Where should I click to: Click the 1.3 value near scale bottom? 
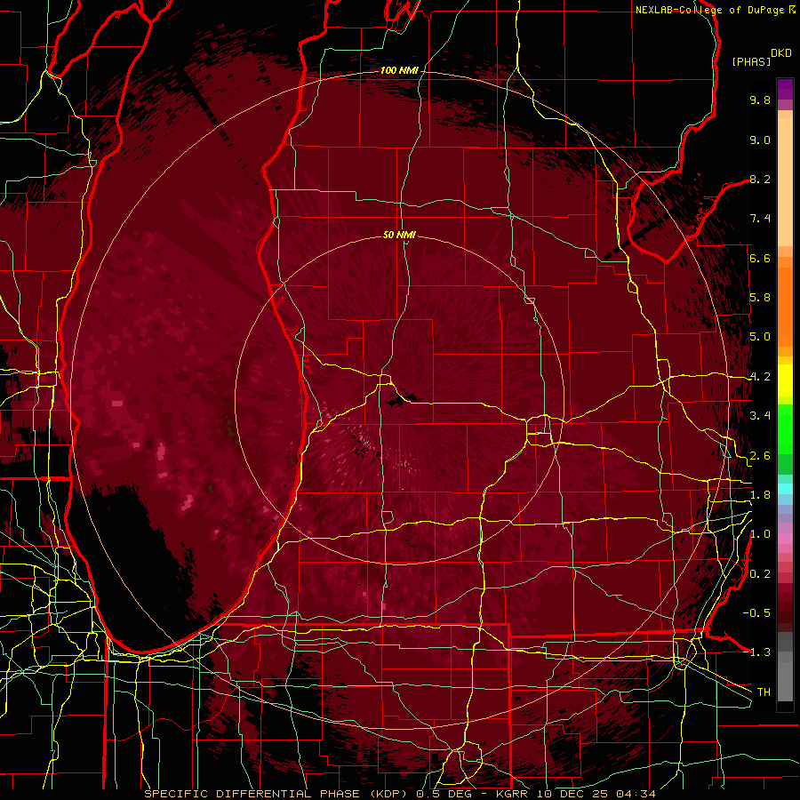point(760,652)
